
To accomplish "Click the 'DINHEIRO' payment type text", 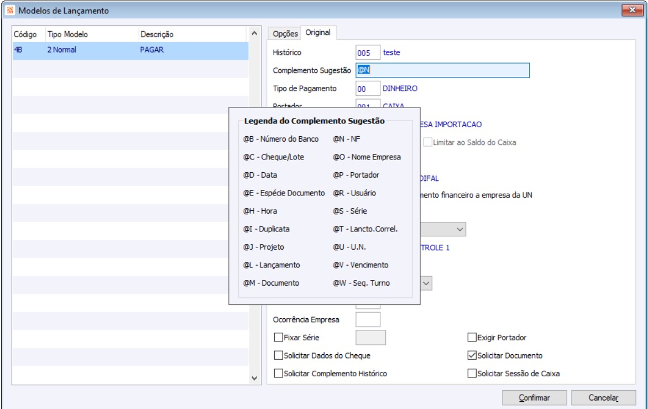I will coord(400,89).
